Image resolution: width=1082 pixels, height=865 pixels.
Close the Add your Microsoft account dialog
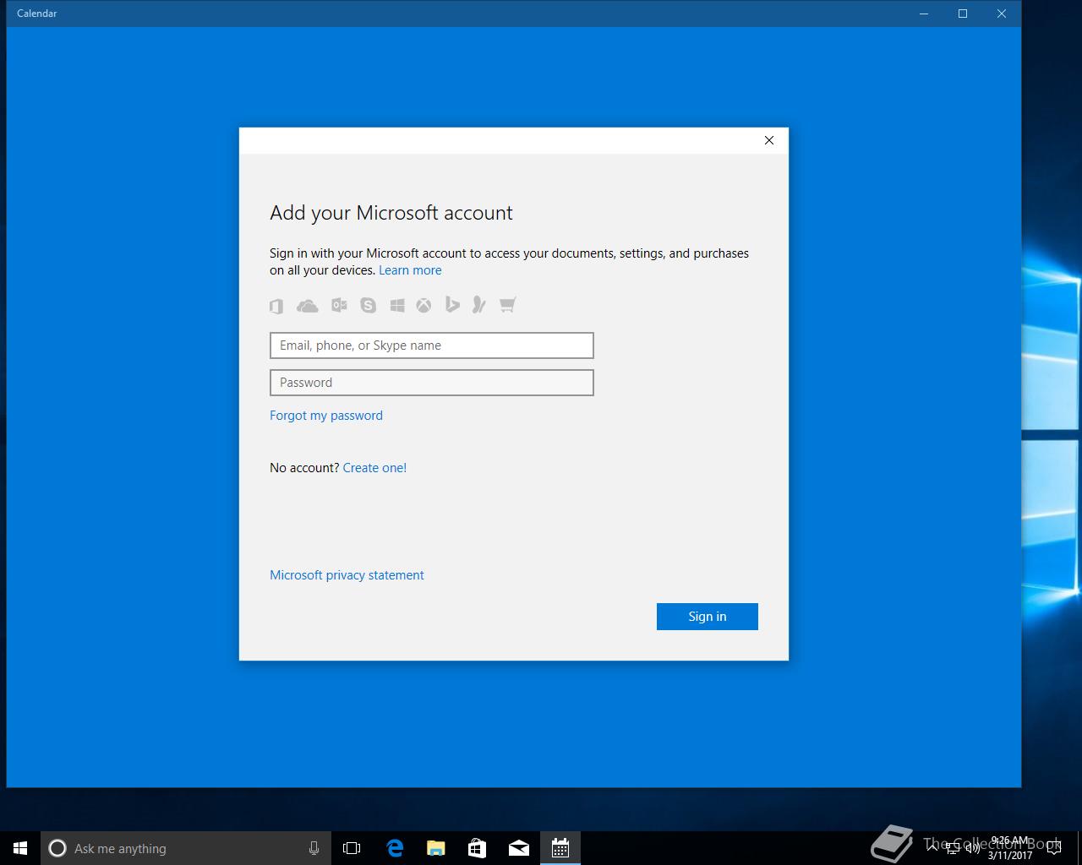769,140
